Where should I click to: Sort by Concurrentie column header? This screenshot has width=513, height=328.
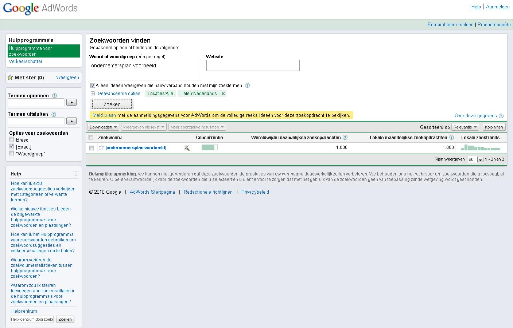(209, 138)
